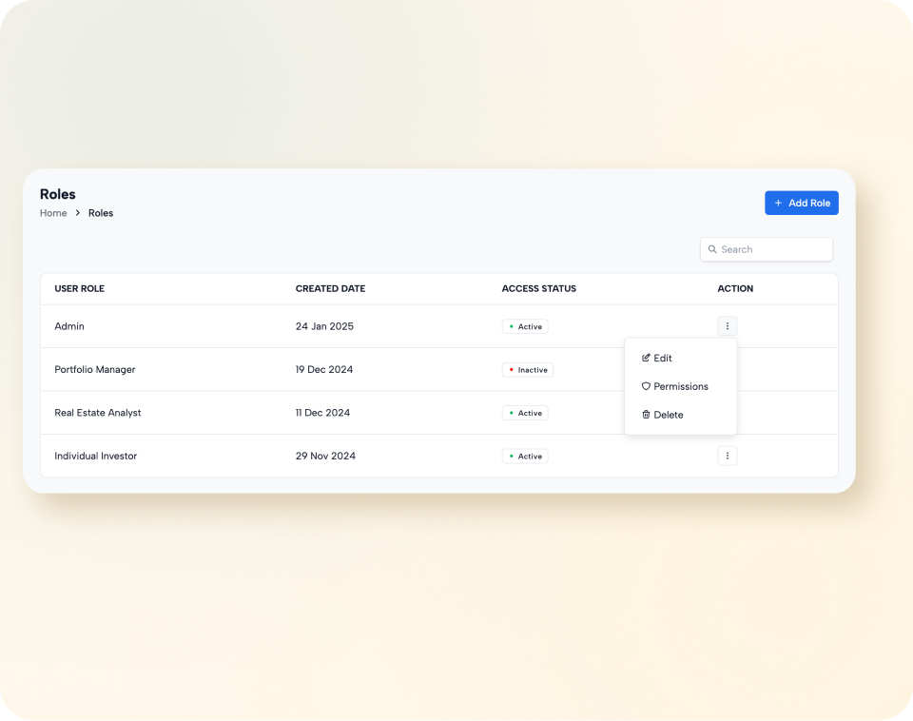Image resolution: width=913 pixels, height=721 pixels.
Task: Click the Access Status column header
Action: pyautogui.click(x=538, y=289)
